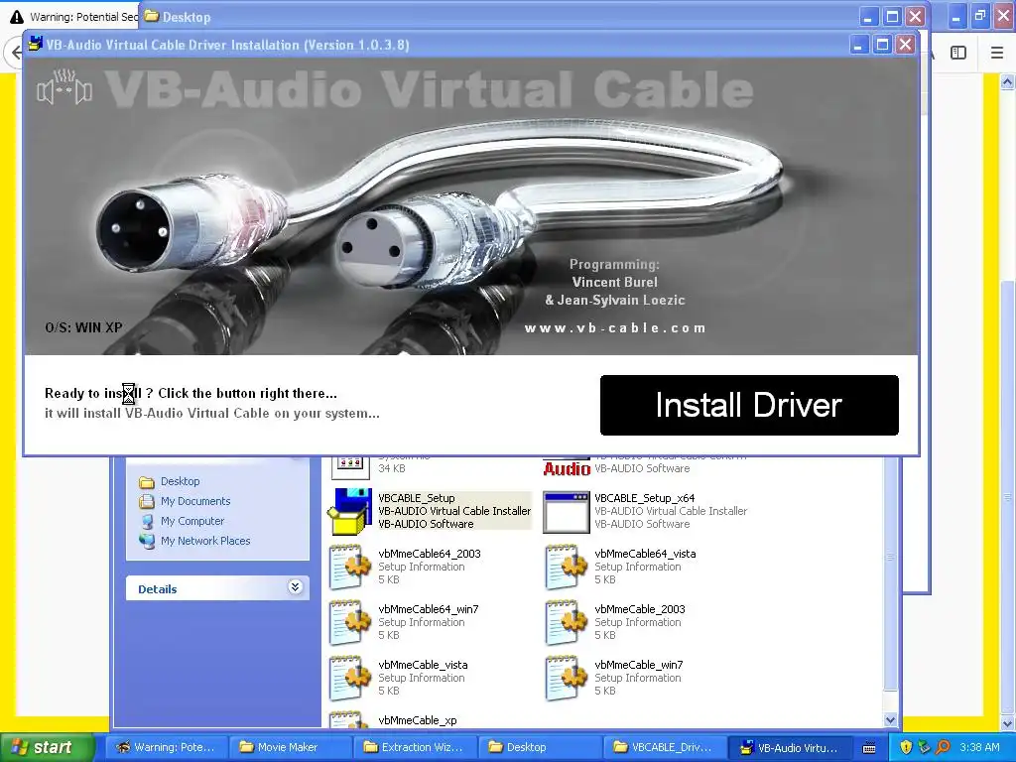The width and height of the screenshot is (1016, 762).
Task: Open My Documents in Other Places panel
Action: point(195,501)
